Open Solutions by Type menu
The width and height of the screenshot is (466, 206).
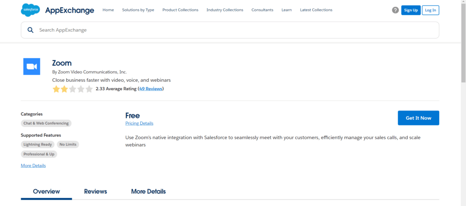point(138,10)
